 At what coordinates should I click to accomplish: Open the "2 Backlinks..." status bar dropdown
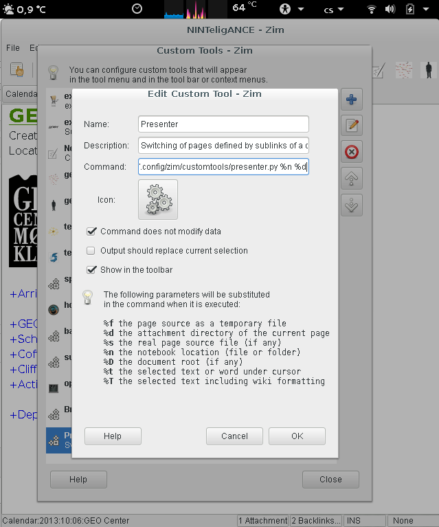[x=315, y=521]
